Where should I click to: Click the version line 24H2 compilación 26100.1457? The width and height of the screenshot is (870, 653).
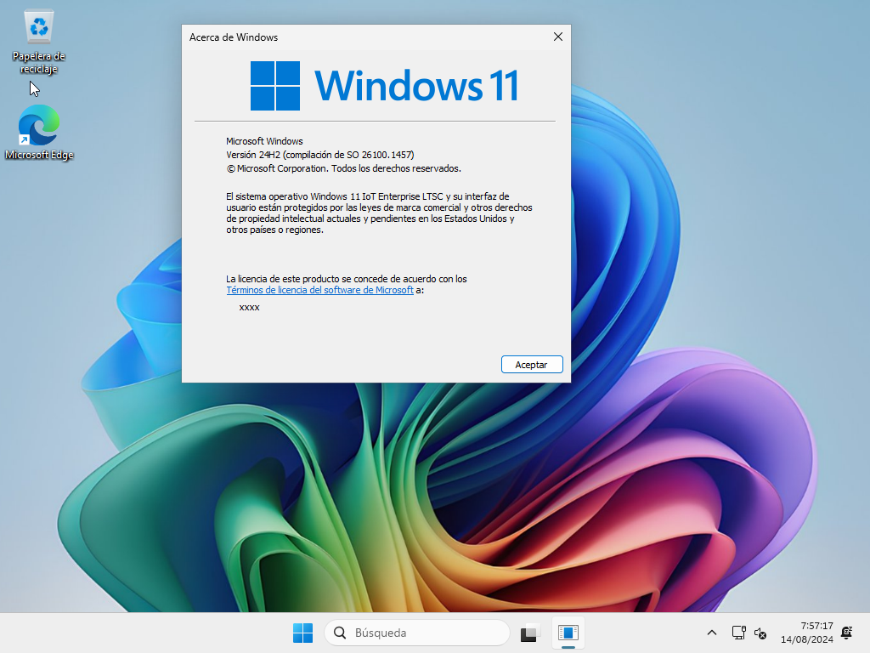[x=320, y=155]
